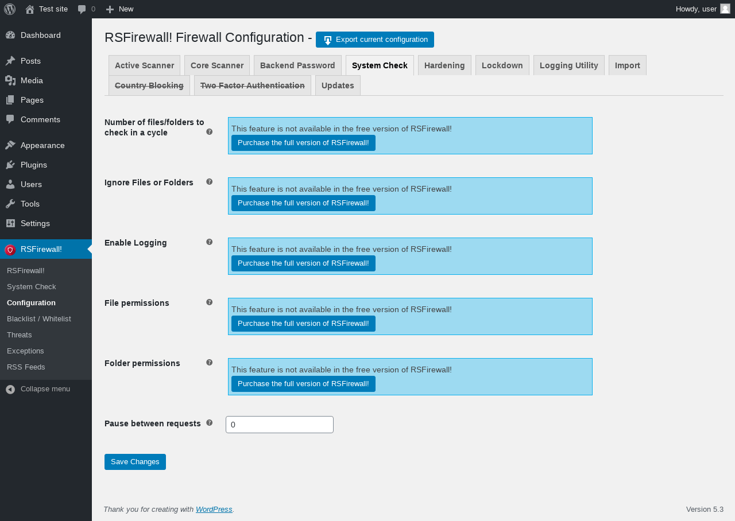The height and width of the screenshot is (521, 735).
Task: Switch to the Hardening tab
Action: coord(444,65)
